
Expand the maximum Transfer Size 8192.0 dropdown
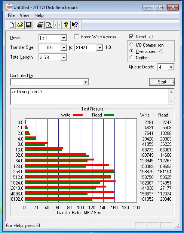[x=99, y=48]
